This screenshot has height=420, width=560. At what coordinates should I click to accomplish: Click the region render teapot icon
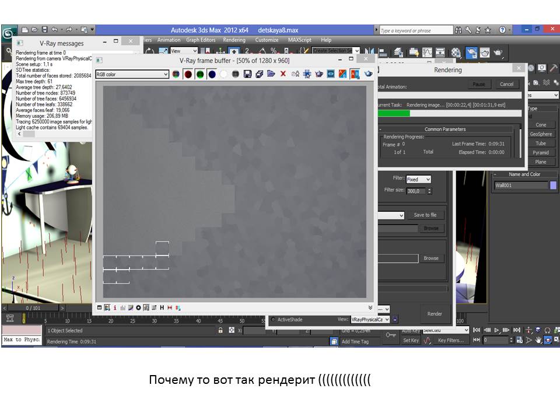318,74
